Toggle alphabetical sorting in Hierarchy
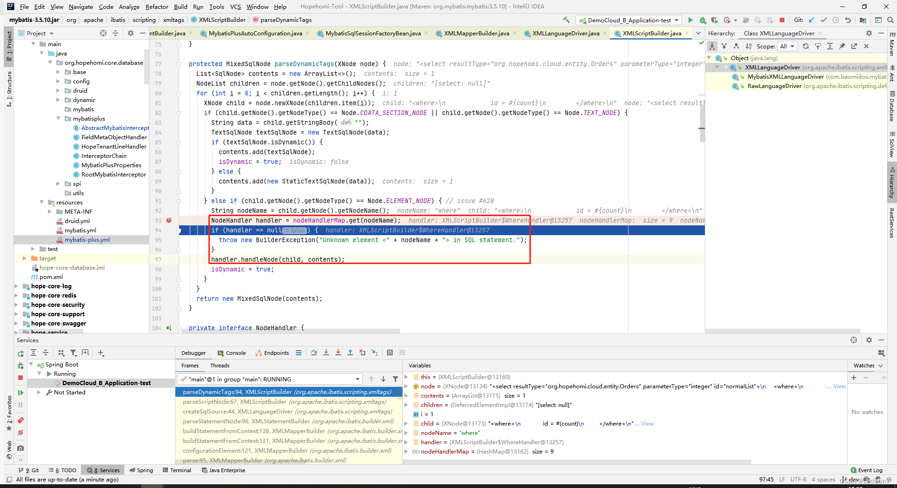The width and height of the screenshot is (897, 488). point(748,46)
